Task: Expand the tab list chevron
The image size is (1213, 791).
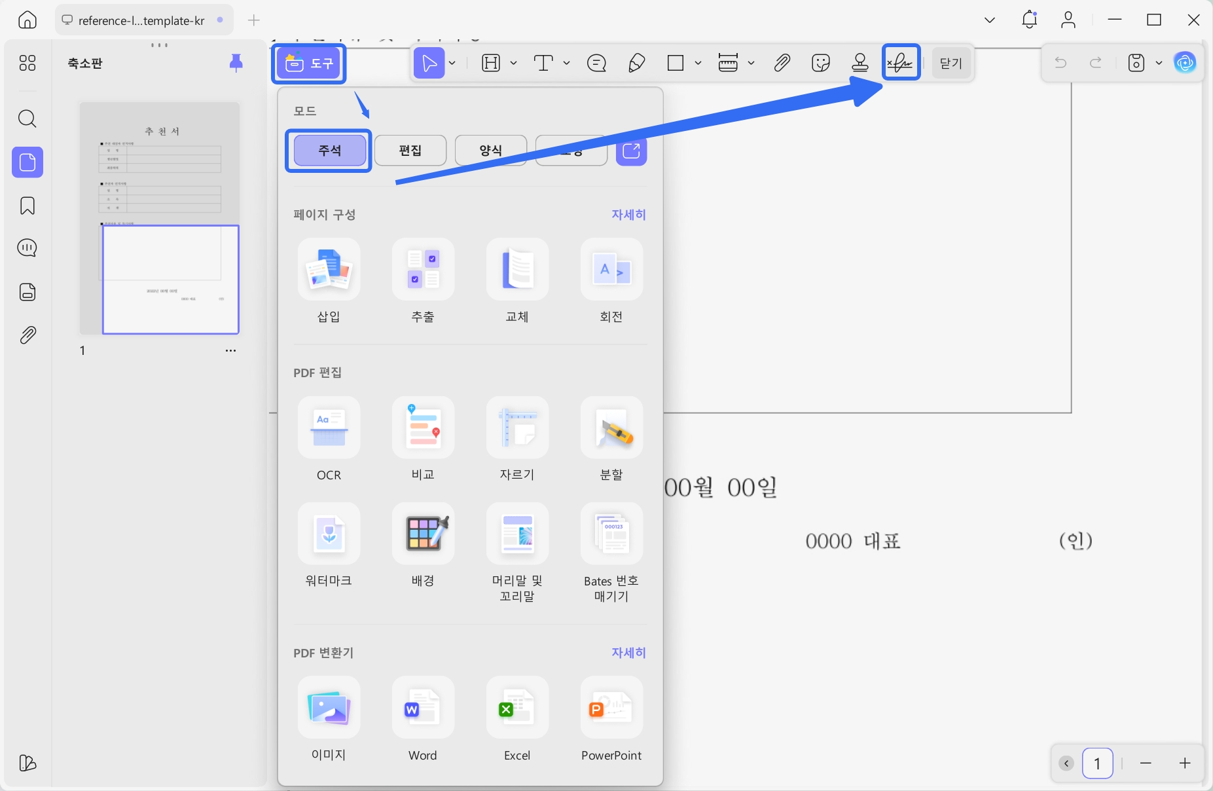Action: click(x=990, y=20)
